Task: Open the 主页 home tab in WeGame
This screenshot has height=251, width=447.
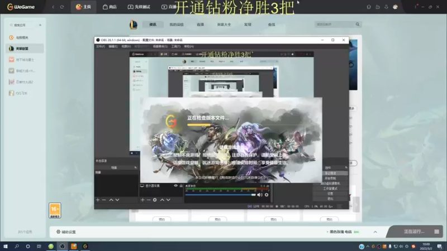Action: (83, 7)
